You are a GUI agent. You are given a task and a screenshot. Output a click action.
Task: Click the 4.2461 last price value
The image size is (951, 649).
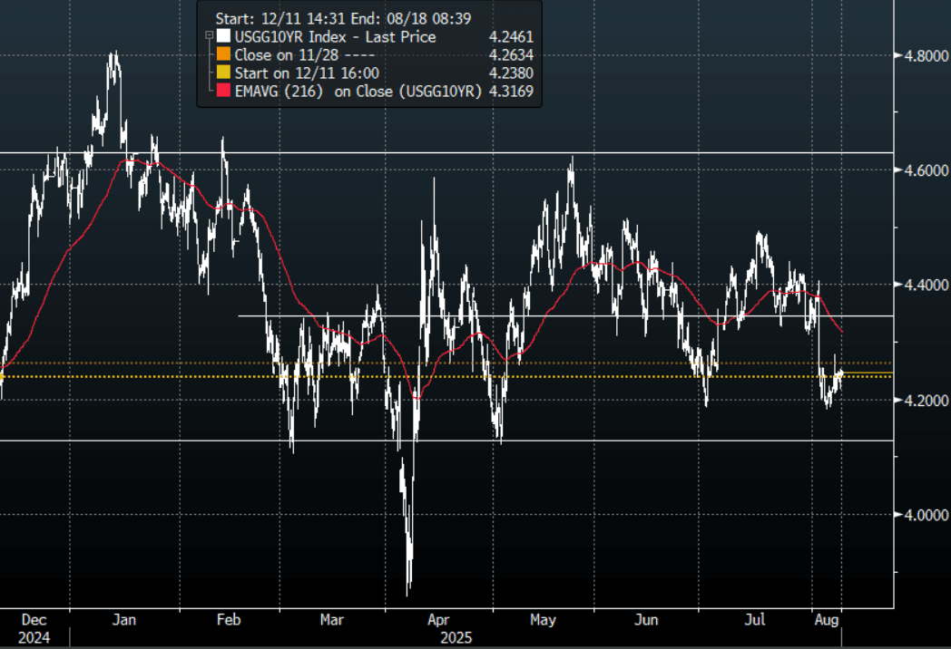click(511, 37)
